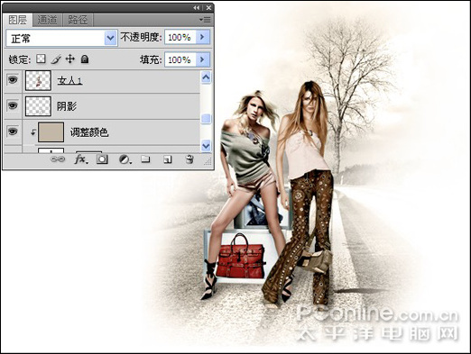Toggle lock position move icon
471x354 pixels.
70,59
